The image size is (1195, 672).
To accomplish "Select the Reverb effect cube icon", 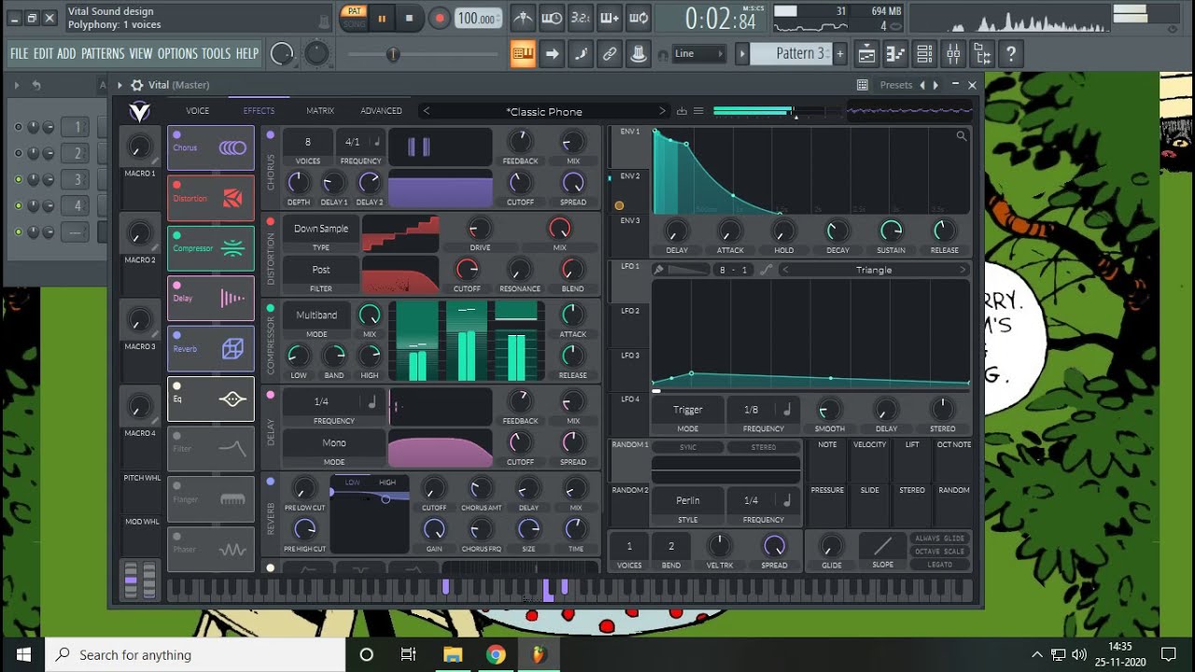I will pos(232,348).
